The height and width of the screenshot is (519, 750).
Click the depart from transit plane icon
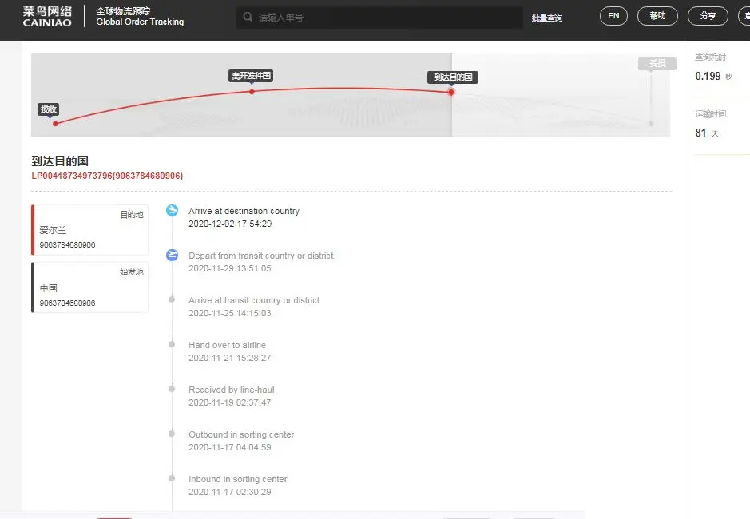(x=172, y=256)
